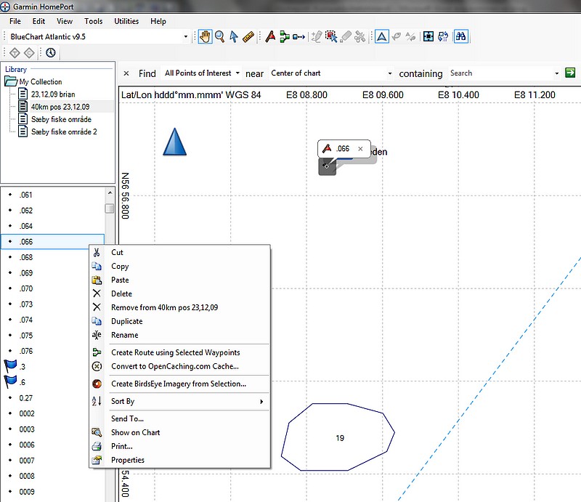
Task: Choose Duplicate from the context menu
Action: [x=179, y=321]
